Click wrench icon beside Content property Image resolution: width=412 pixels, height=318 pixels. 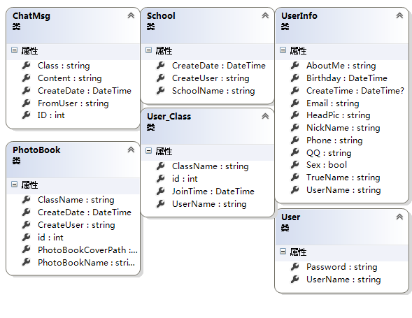[x=27, y=78]
